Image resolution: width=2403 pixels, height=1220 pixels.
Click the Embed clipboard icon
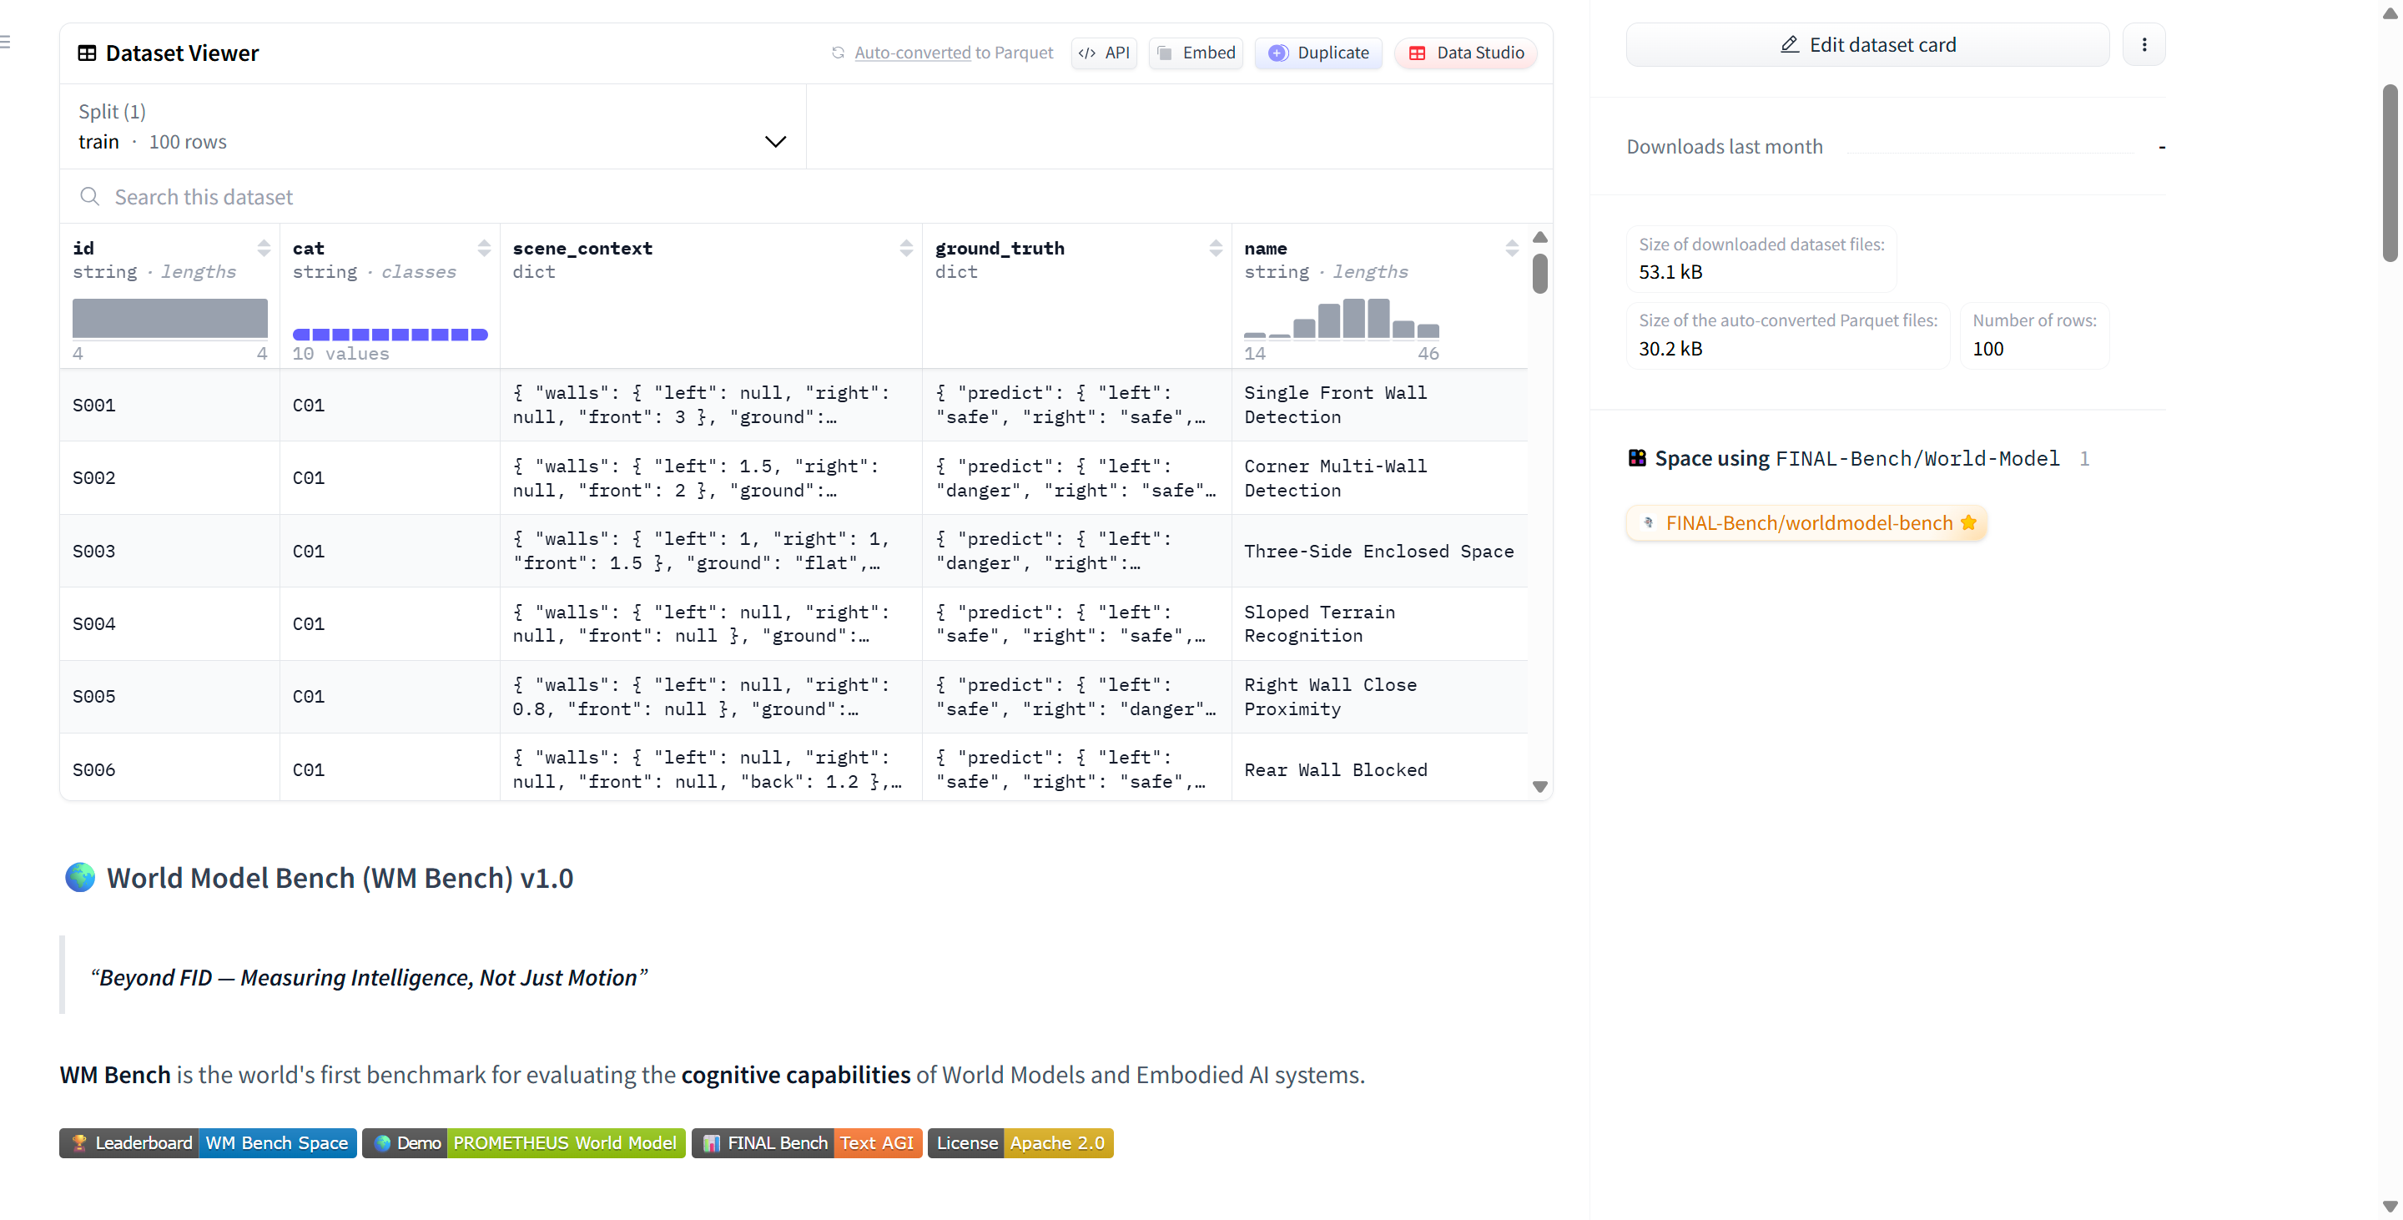[1163, 53]
